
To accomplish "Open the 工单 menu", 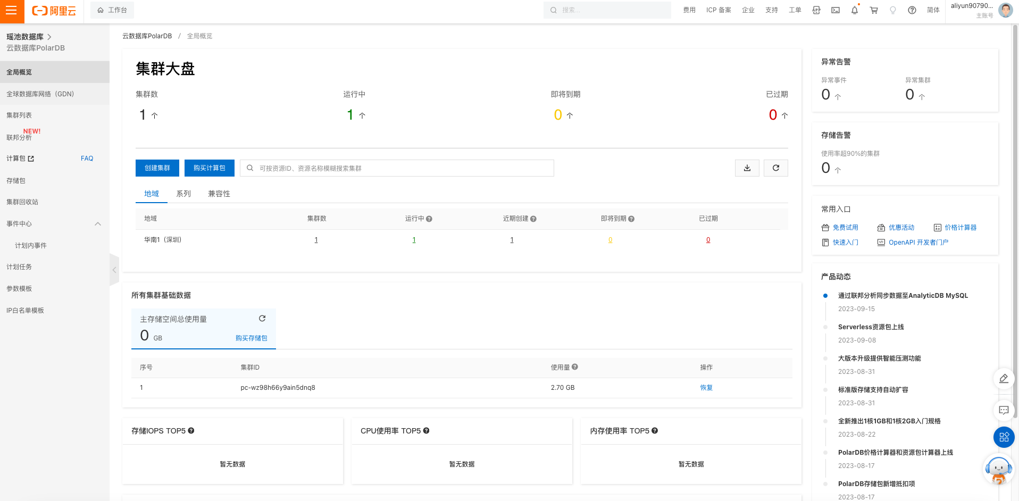I will point(795,10).
